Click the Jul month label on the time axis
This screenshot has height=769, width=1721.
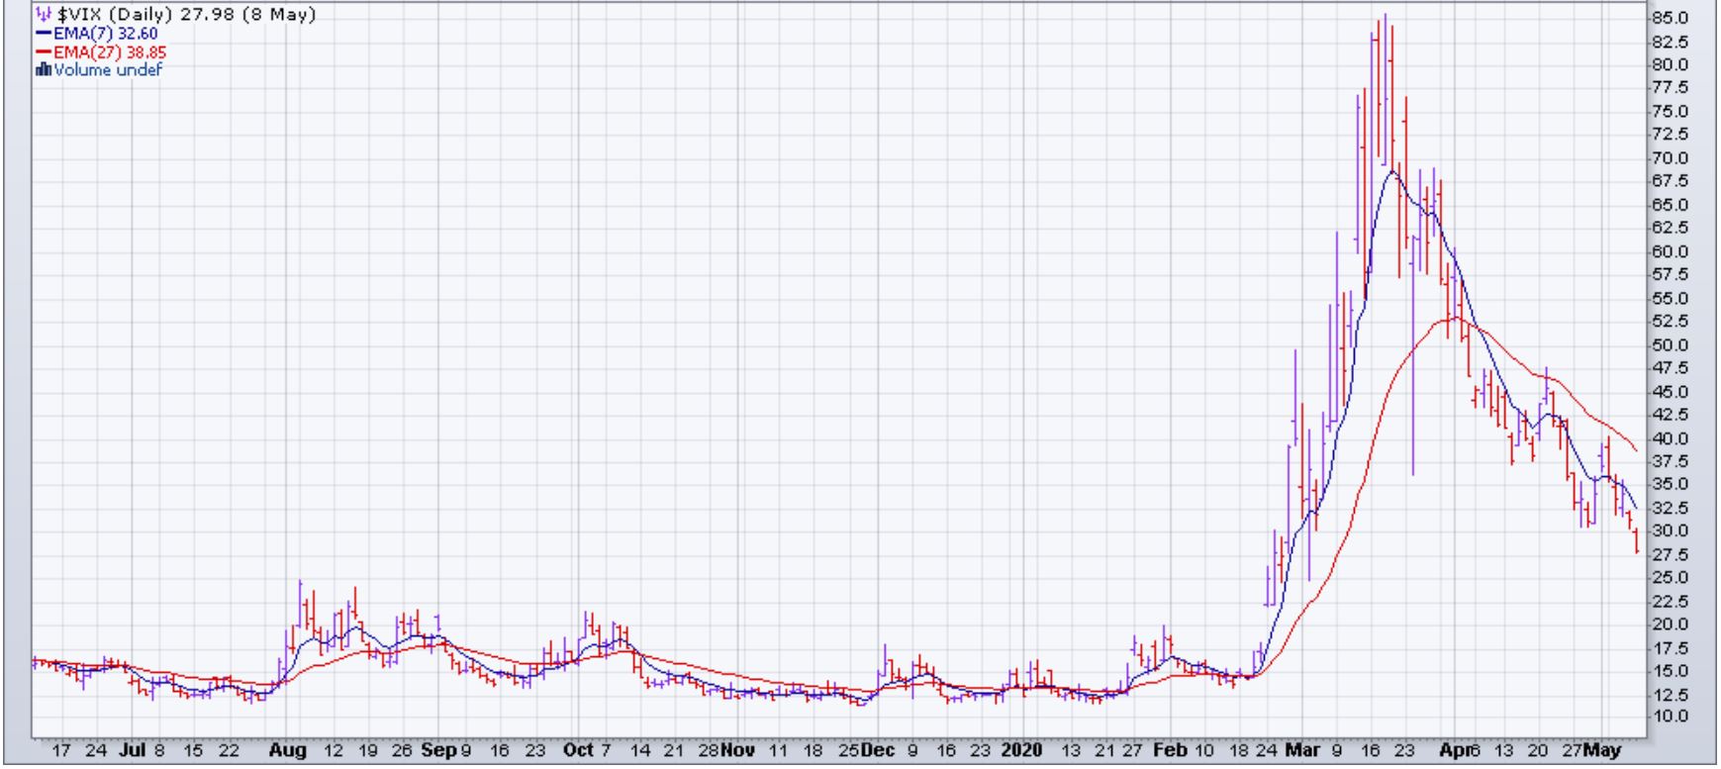pyautogui.click(x=134, y=750)
